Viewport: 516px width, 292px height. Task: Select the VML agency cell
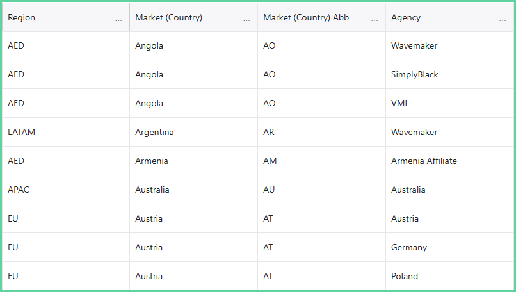pyautogui.click(x=449, y=103)
